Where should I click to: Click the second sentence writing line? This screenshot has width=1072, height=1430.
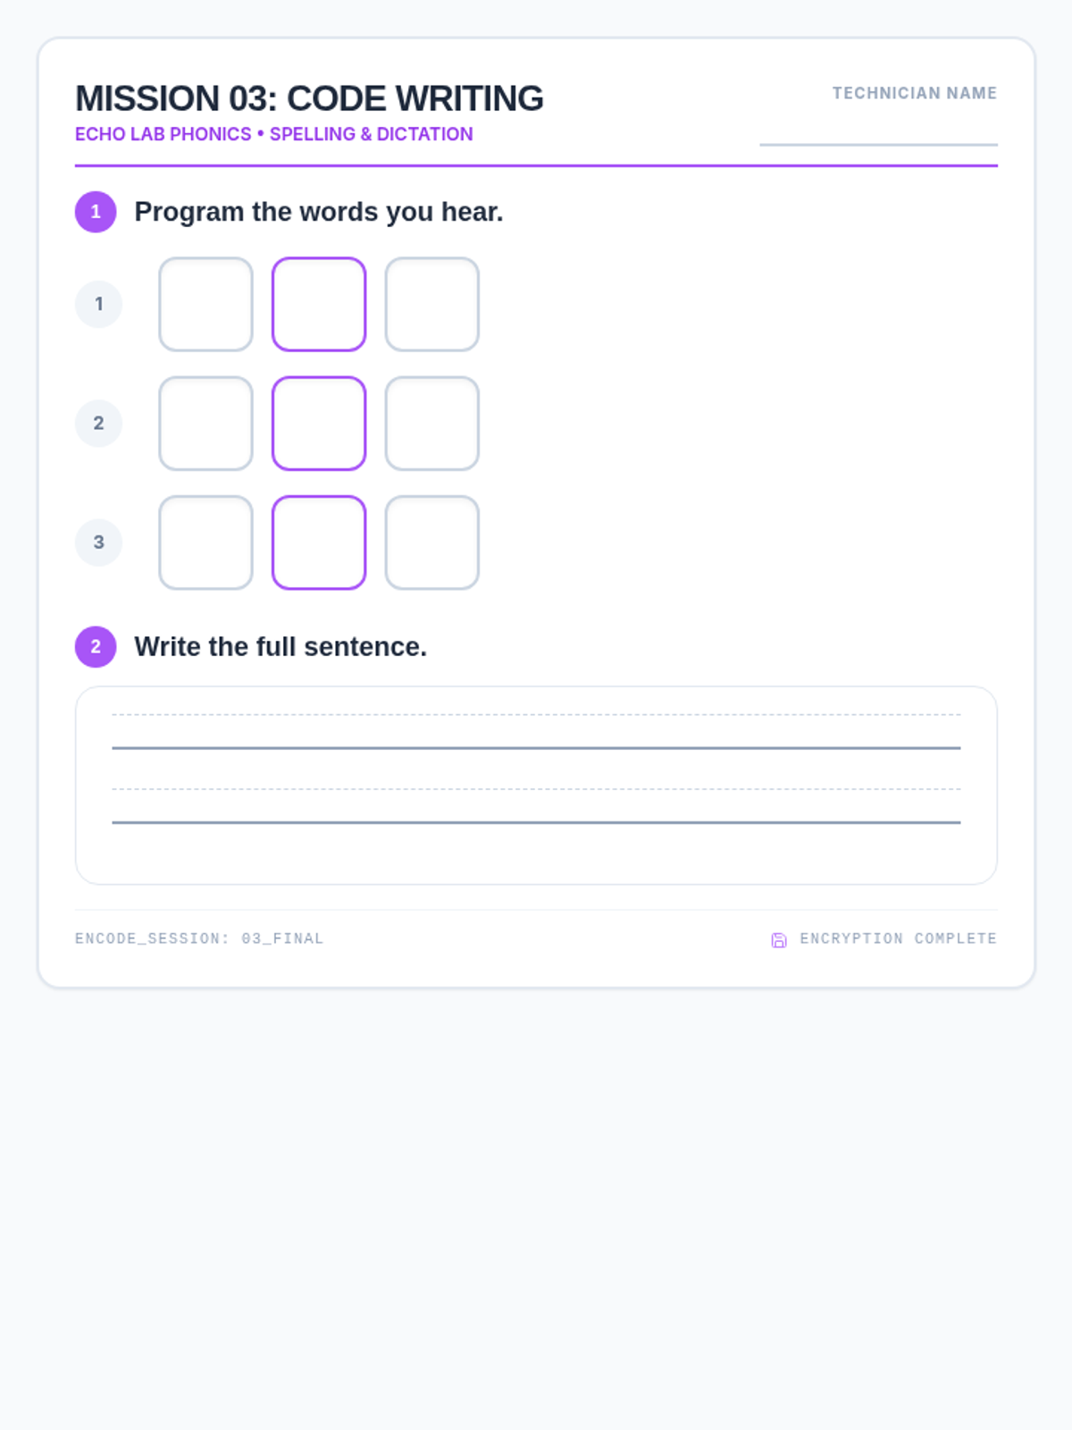pyautogui.click(x=536, y=805)
